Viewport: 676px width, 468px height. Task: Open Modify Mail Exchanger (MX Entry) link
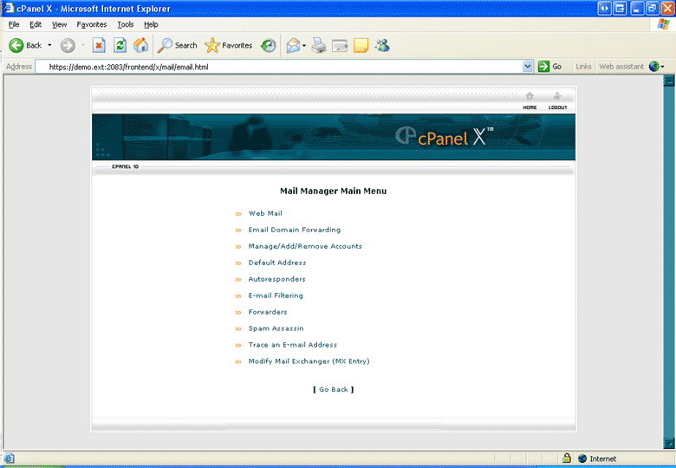(309, 361)
